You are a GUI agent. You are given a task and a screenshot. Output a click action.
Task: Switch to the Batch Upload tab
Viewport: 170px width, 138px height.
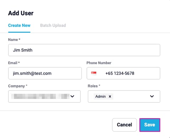(53, 26)
